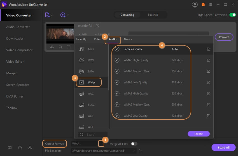This screenshot has width=238, height=156.
Task: Select the WAV format
Action: (x=91, y=60)
